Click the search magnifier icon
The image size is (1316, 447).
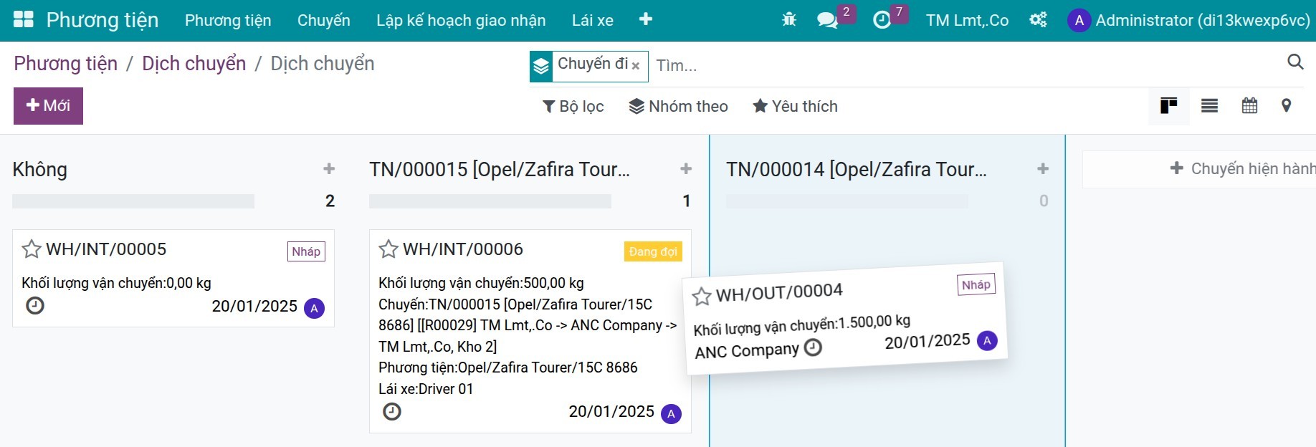click(1294, 62)
